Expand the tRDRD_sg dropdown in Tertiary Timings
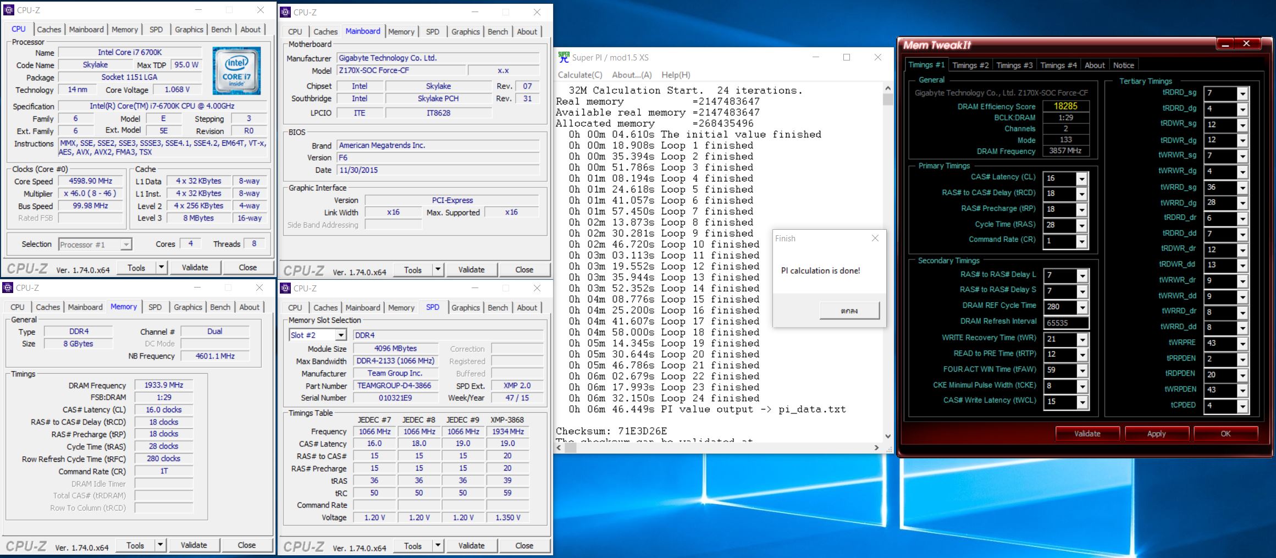 pyautogui.click(x=1242, y=94)
